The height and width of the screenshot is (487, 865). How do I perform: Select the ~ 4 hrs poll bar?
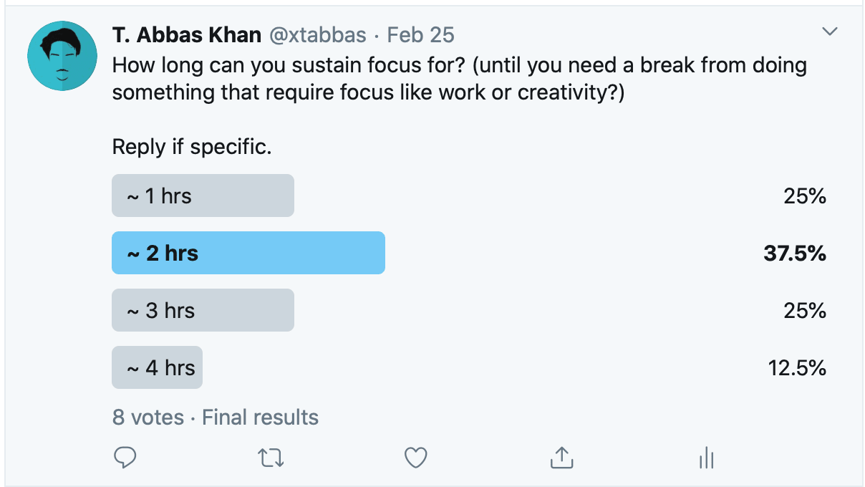tap(157, 367)
